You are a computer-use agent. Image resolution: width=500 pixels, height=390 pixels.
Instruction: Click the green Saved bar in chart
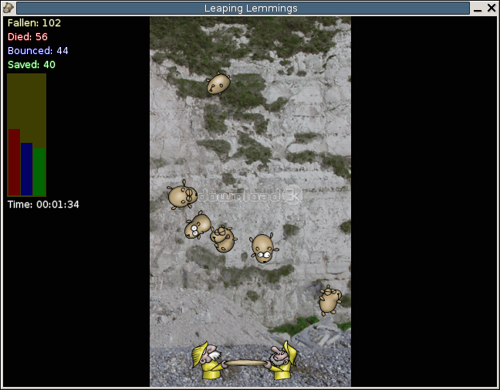tap(39, 171)
